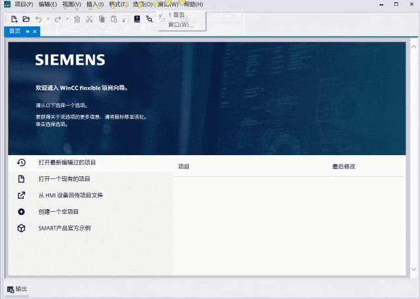The width and height of the screenshot is (420, 299).
Task: Open the 视图(V) menu
Action: tap(72, 4)
